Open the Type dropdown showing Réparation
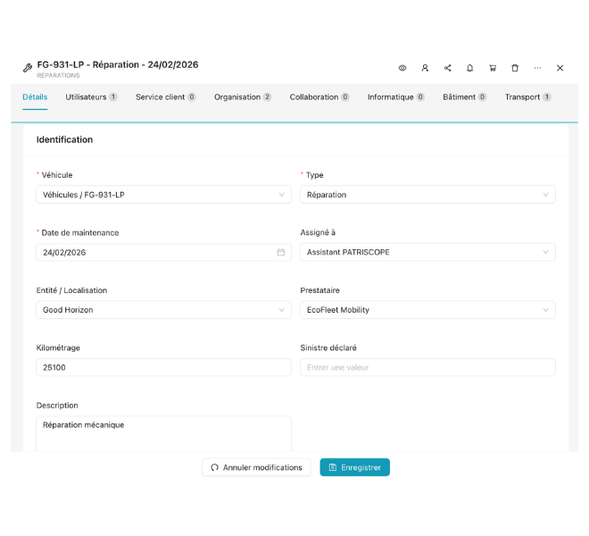This screenshot has height=536, width=589. pos(427,195)
